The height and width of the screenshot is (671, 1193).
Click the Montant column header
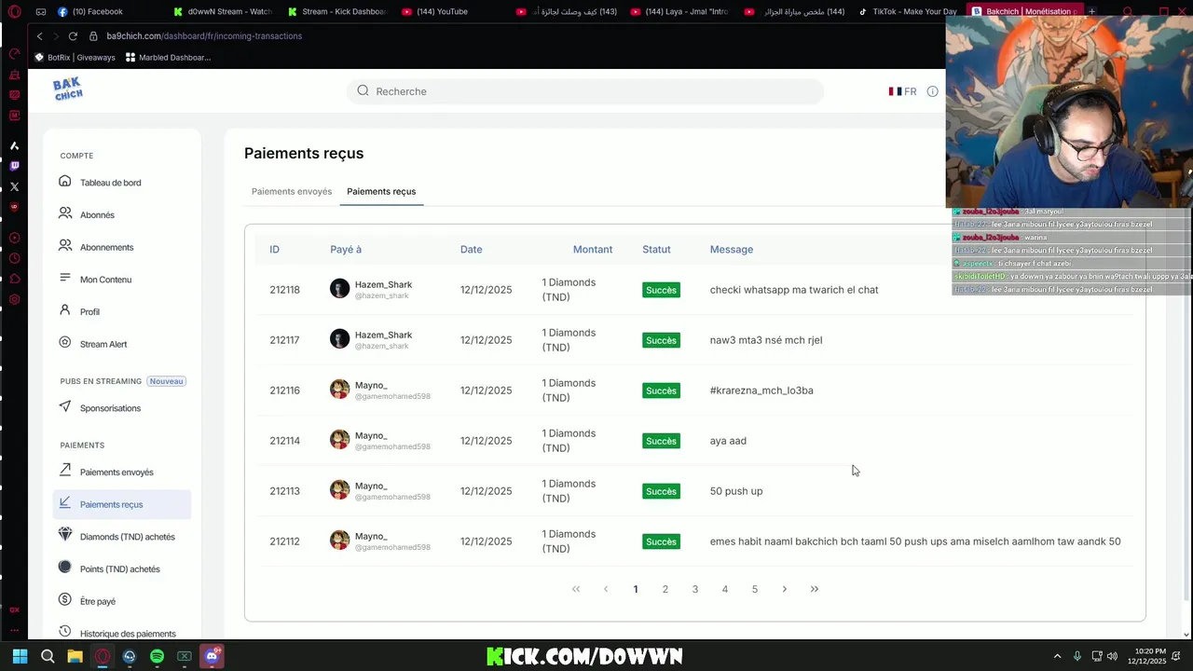pyautogui.click(x=593, y=249)
